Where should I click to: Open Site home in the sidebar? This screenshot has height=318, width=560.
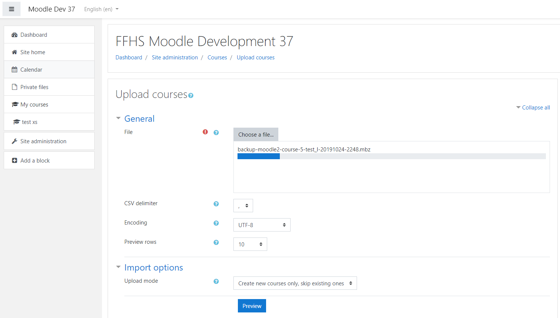tap(49, 52)
